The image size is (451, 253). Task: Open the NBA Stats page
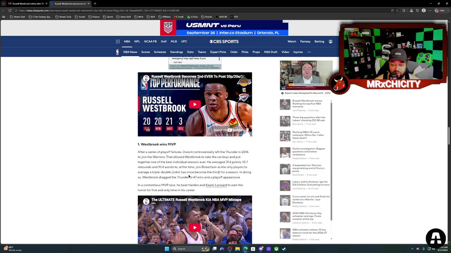190,52
